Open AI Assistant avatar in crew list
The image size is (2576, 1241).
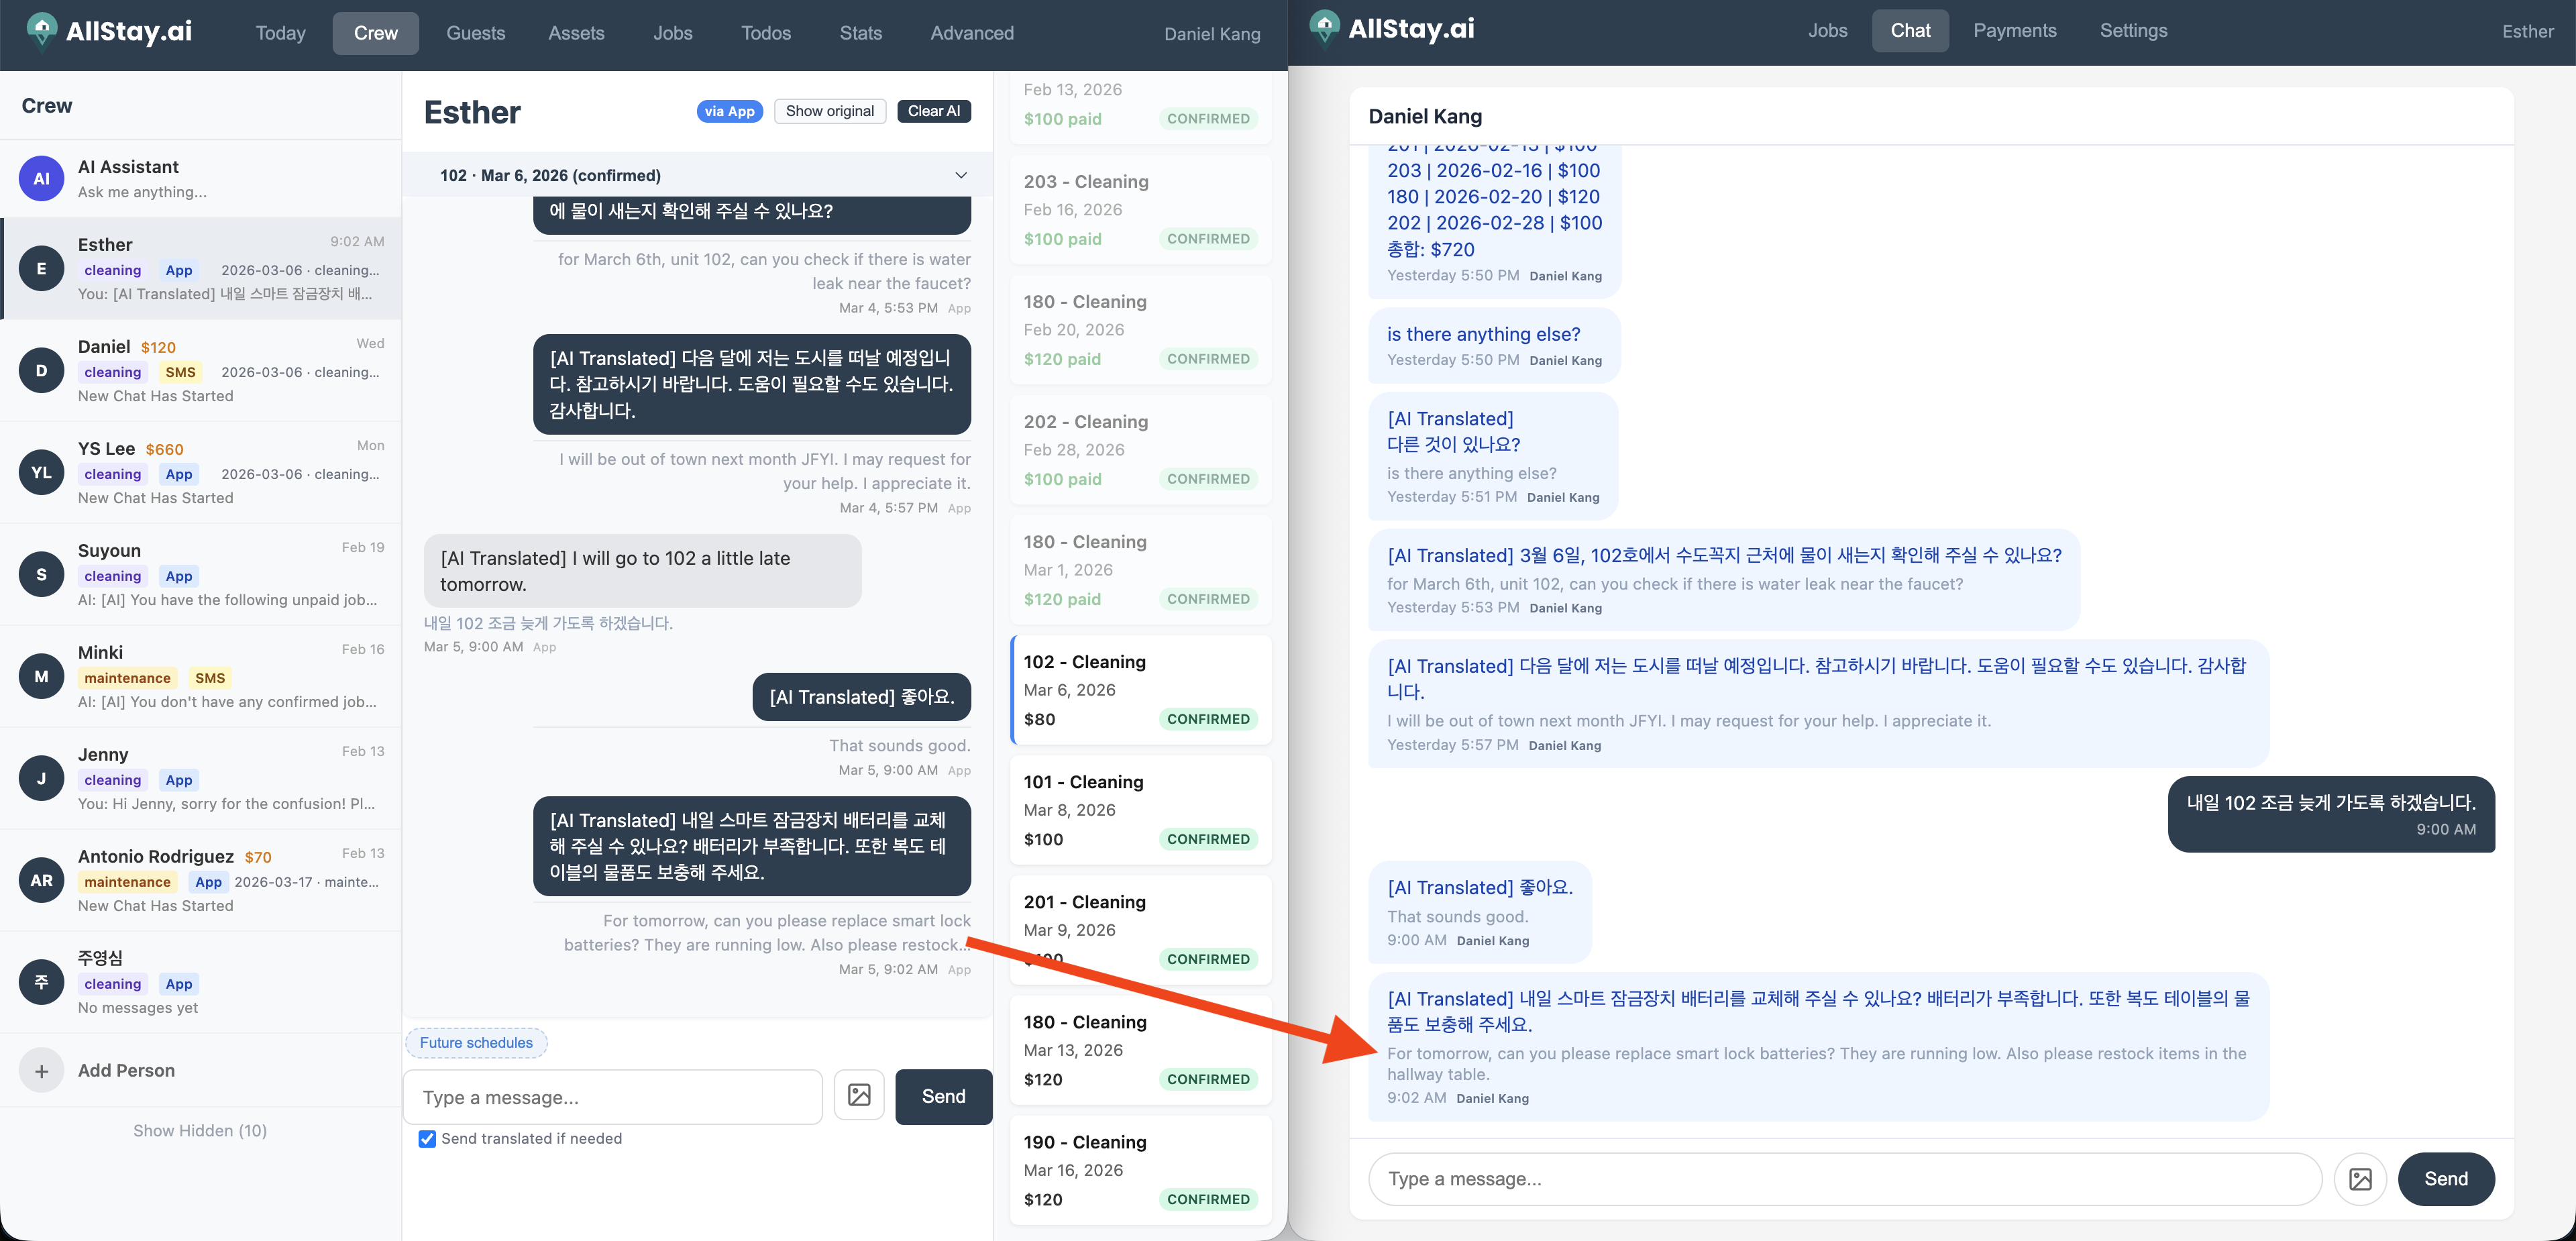(41, 179)
